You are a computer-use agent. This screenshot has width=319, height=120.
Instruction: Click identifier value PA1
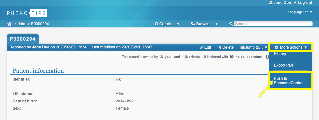(x=119, y=79)
